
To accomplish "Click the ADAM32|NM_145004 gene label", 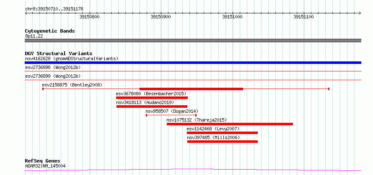I will coord(45,166).
